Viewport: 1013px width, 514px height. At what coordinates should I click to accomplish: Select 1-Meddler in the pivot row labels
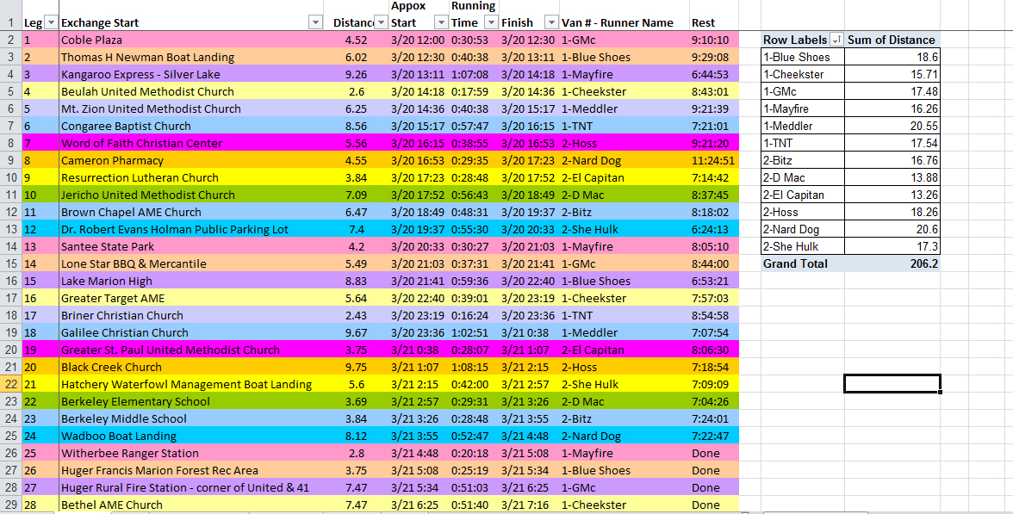point(788,126)
